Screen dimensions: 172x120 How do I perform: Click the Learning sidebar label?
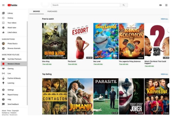click(11, 83)
